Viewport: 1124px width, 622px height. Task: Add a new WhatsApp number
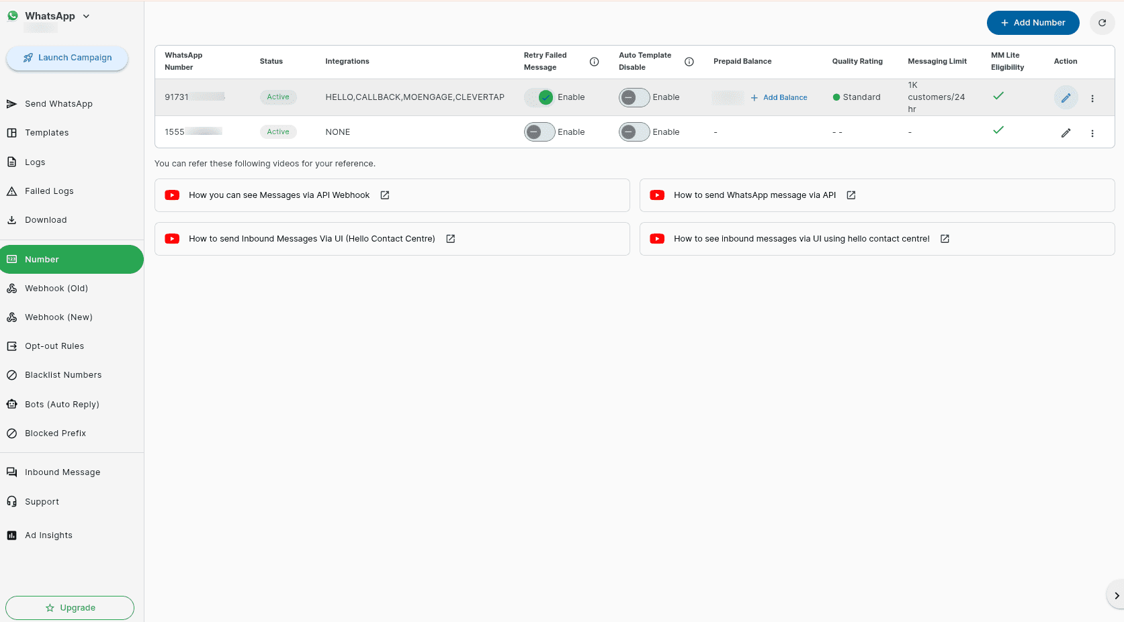tap(1033, 23)
